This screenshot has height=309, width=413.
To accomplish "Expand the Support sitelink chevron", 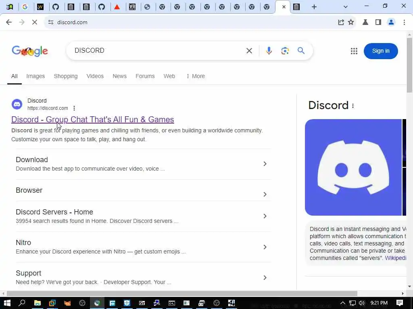I will click(x=265, y=278).
